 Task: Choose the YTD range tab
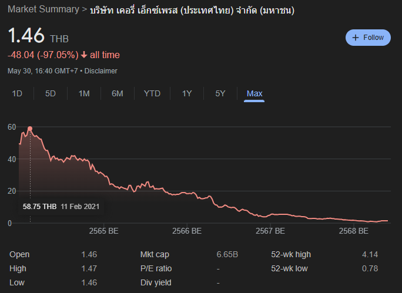152,93
